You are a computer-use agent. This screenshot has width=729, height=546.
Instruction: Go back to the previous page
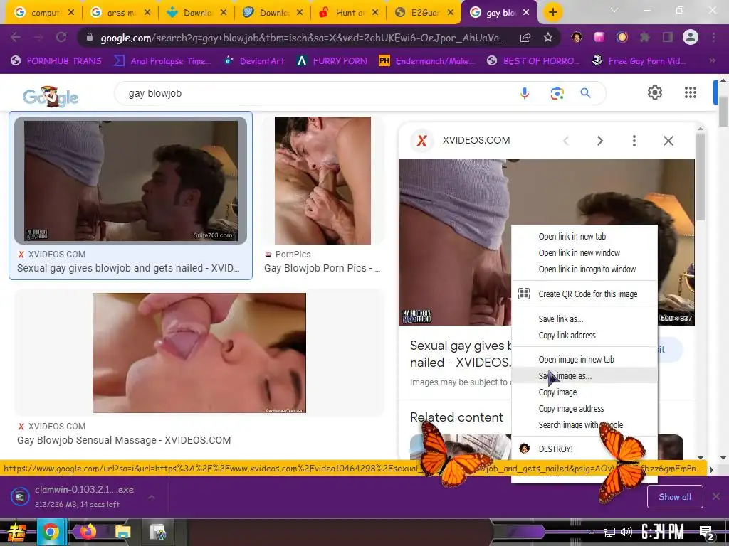coord(16,37)
